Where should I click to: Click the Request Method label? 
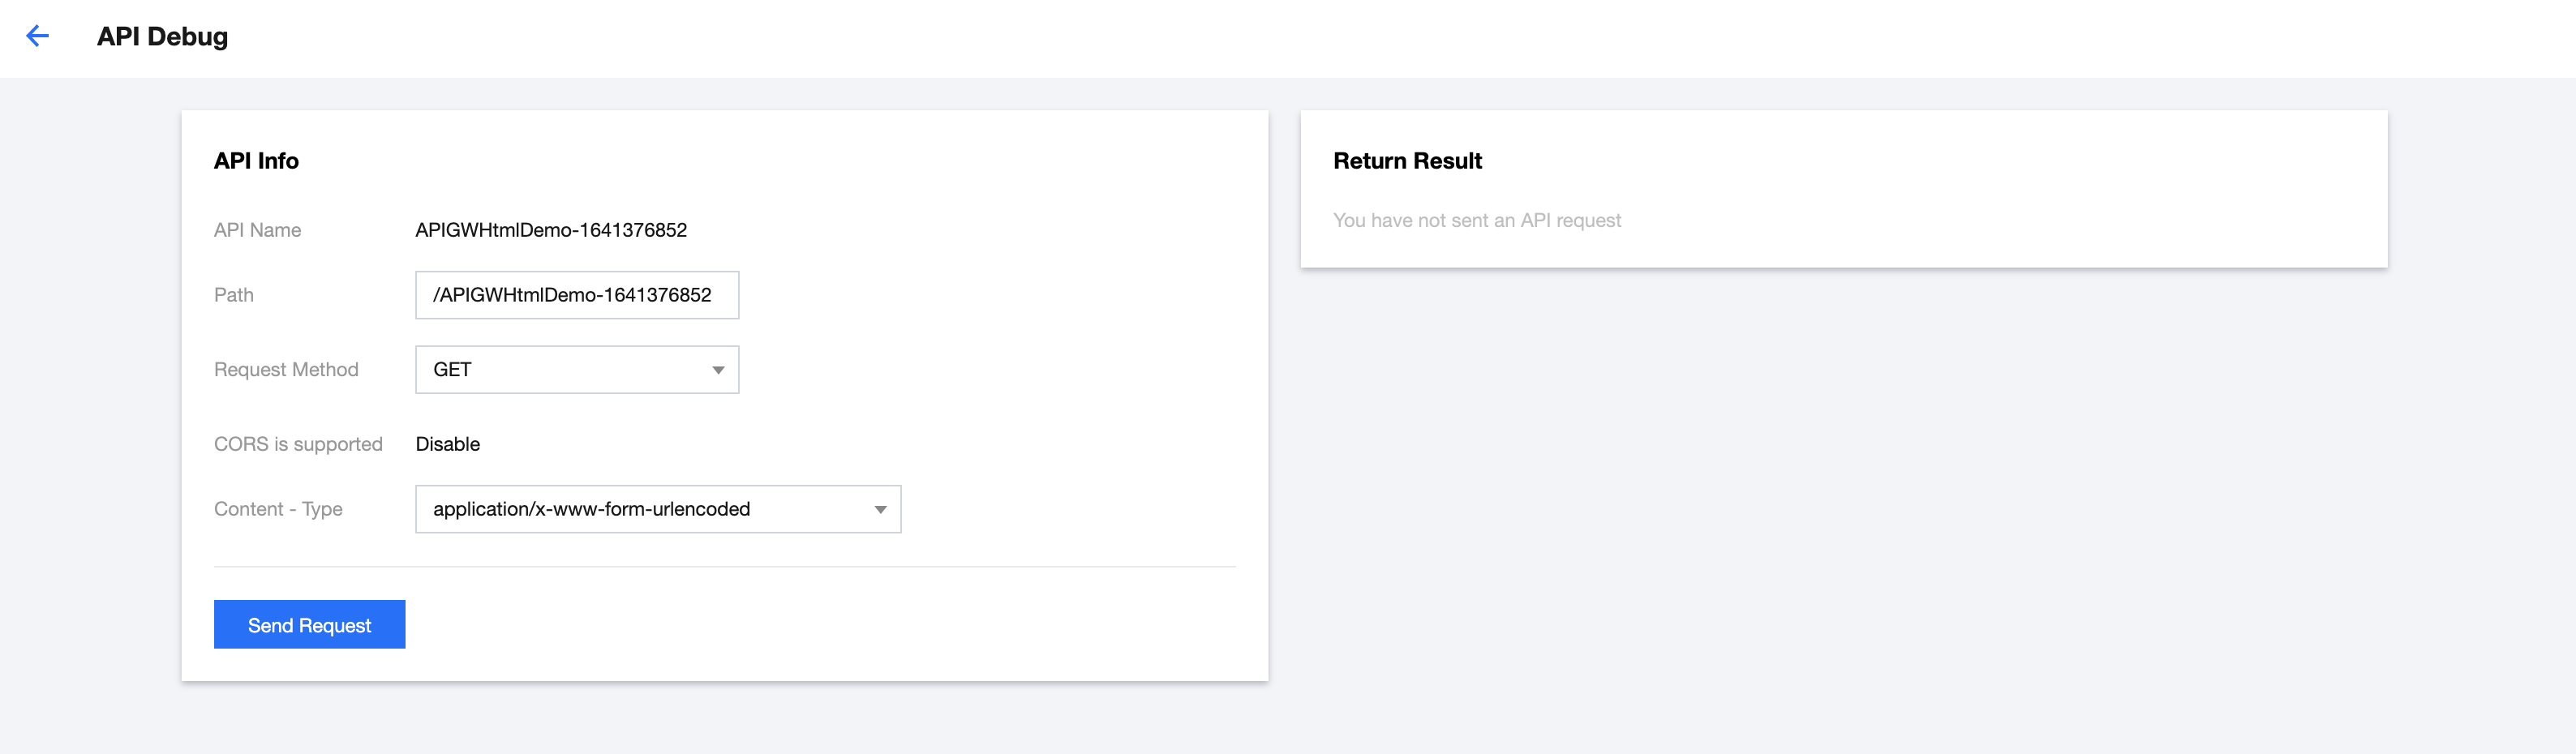click(286, 370)
